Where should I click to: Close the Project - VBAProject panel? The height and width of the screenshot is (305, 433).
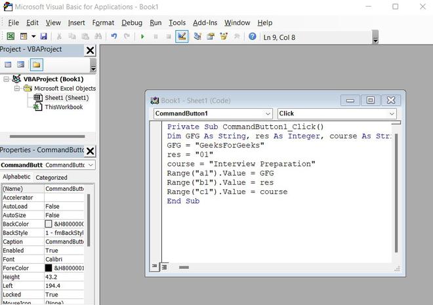(x=90, y=51)
